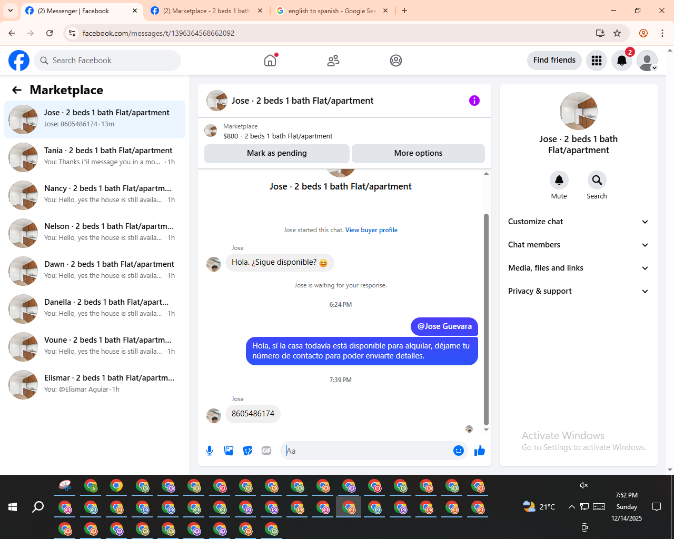Open Chrome profile icon
Image resolution: width=674 pixels, height=539 pixels.
click(x=643, y=33)
